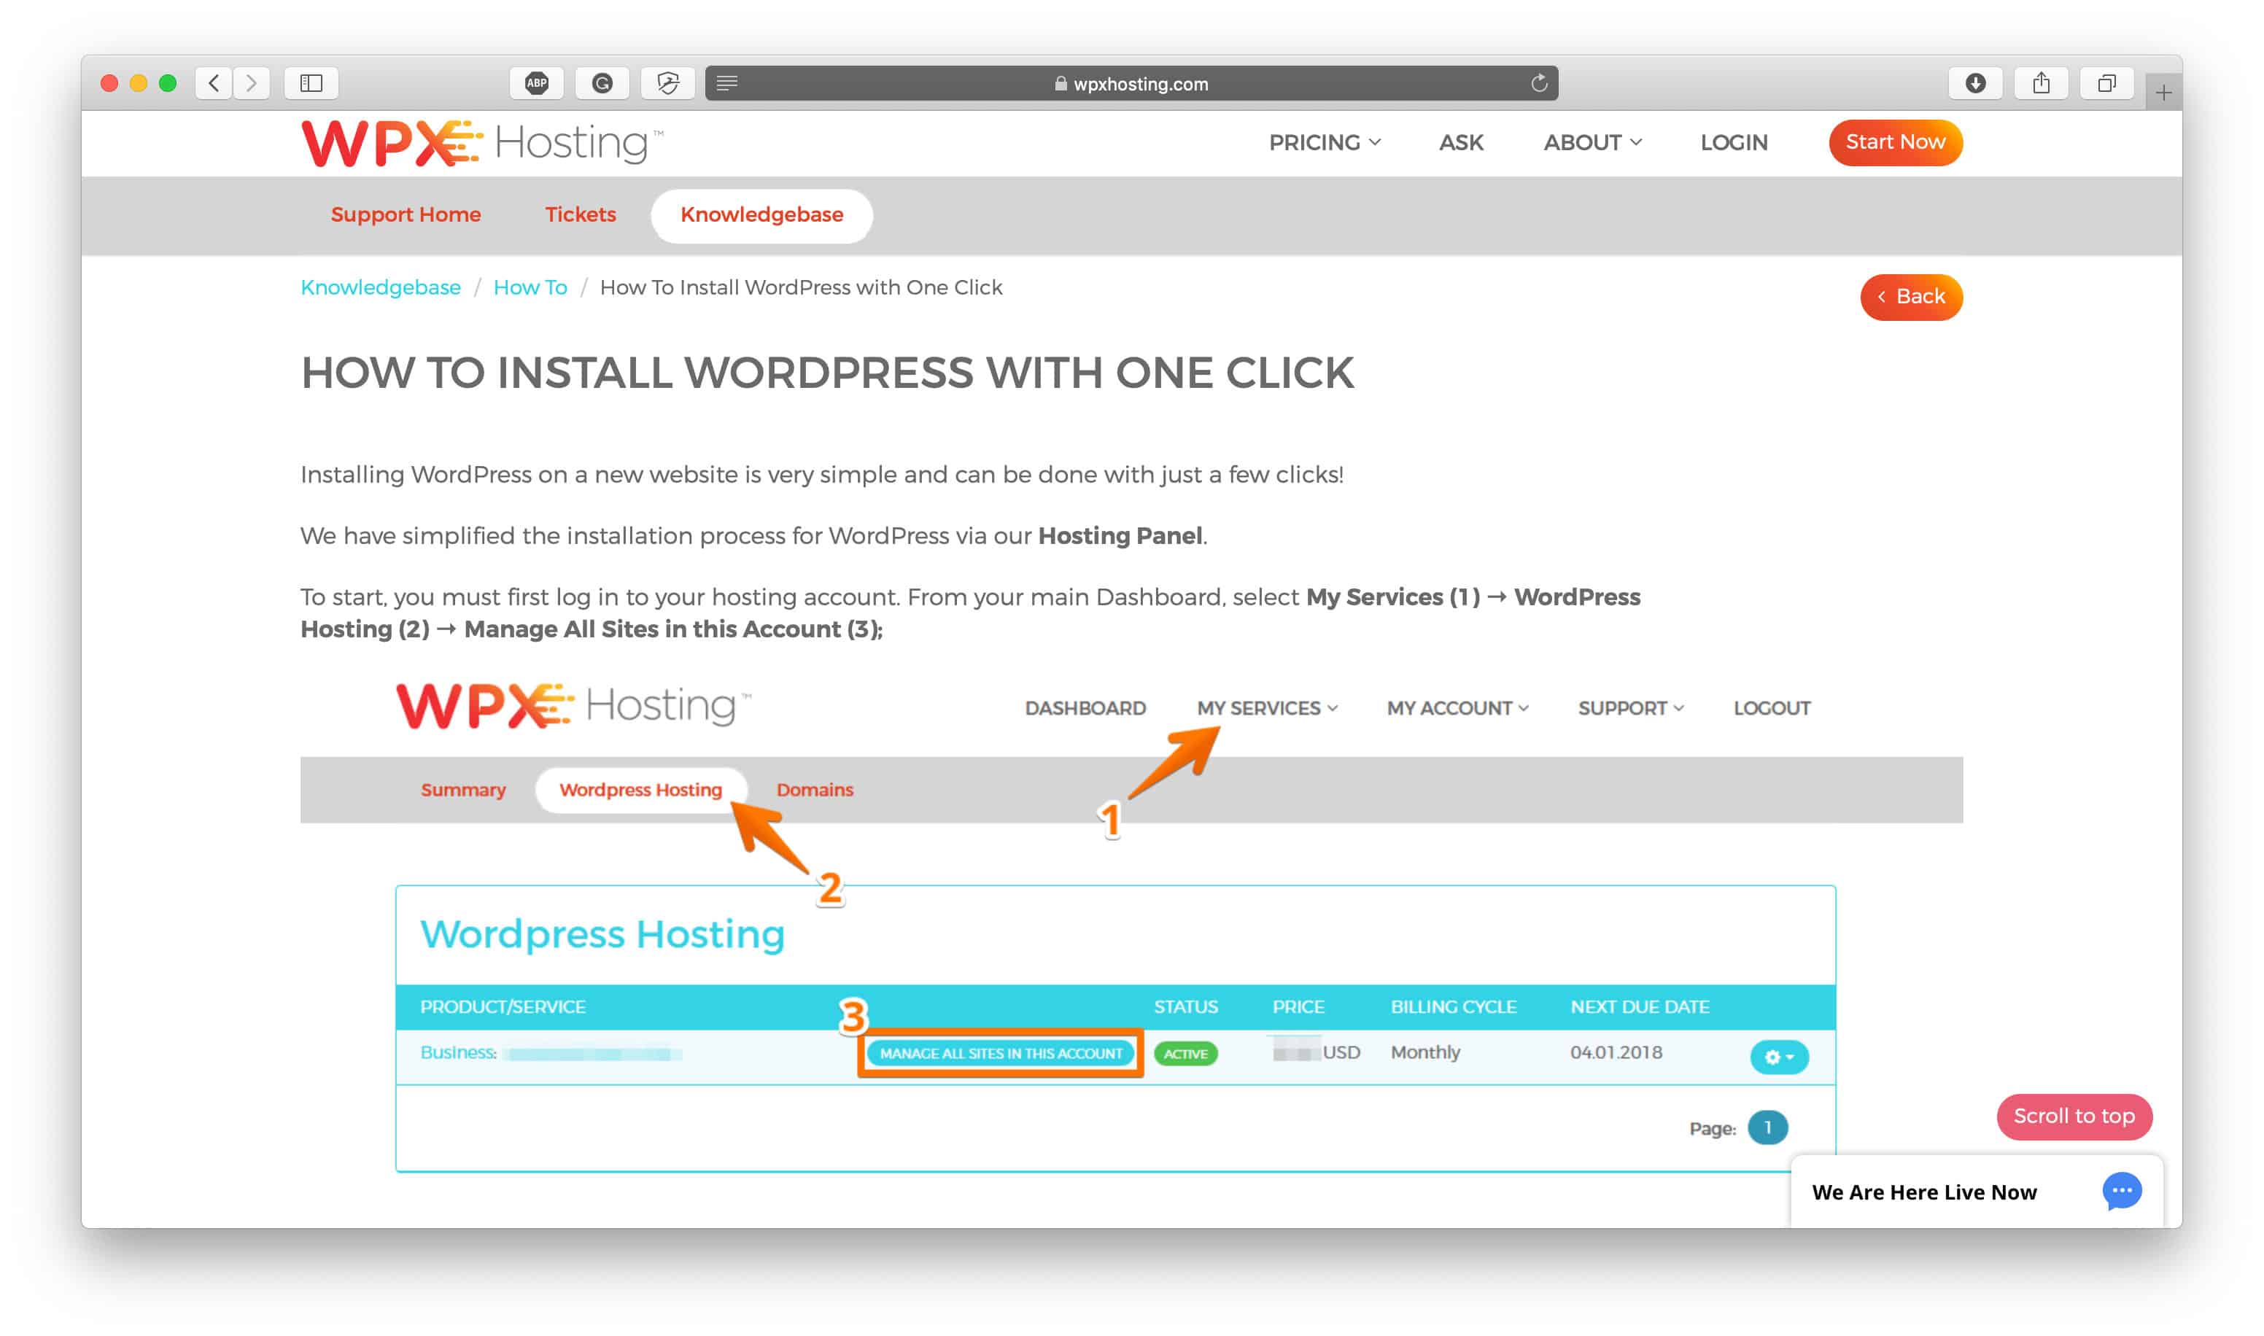Screen dimensions: 2264x1336
Task: Click the Support Home menu item
Action: point(406,214)
